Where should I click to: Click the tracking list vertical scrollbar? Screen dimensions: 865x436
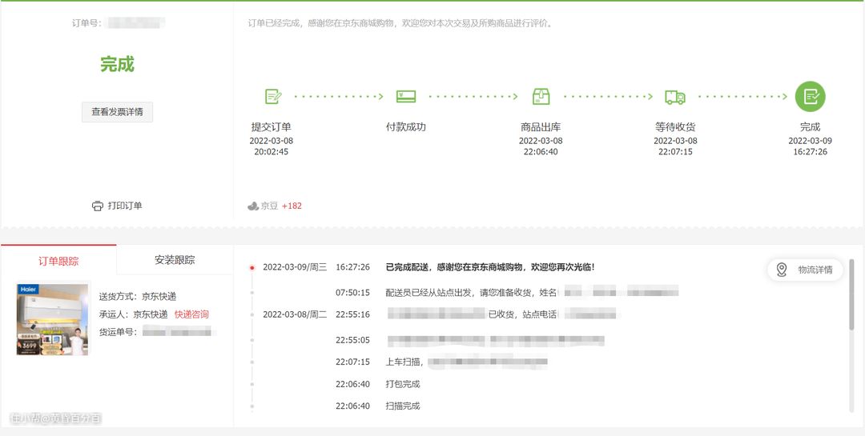click(852, 294)
